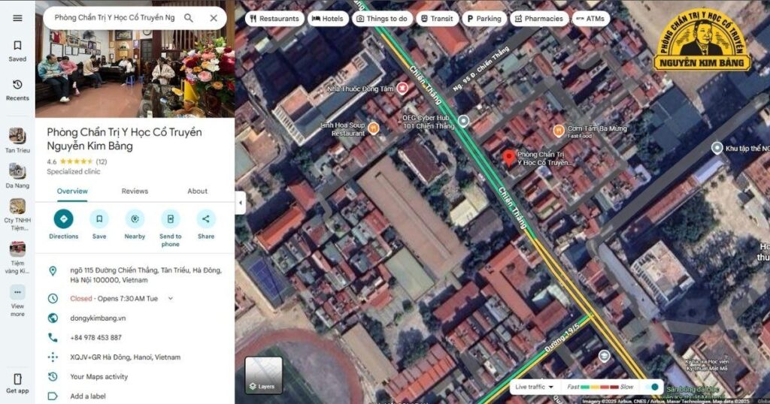Click the Share icon
The image size is (770, 404).
tap(206, 219)
